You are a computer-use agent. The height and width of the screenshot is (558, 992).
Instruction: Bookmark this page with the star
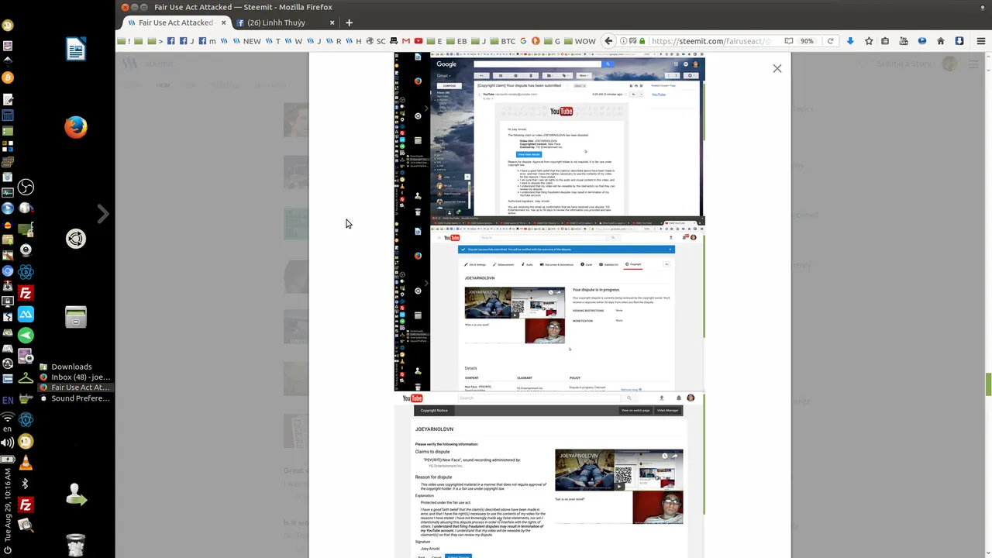869,41
